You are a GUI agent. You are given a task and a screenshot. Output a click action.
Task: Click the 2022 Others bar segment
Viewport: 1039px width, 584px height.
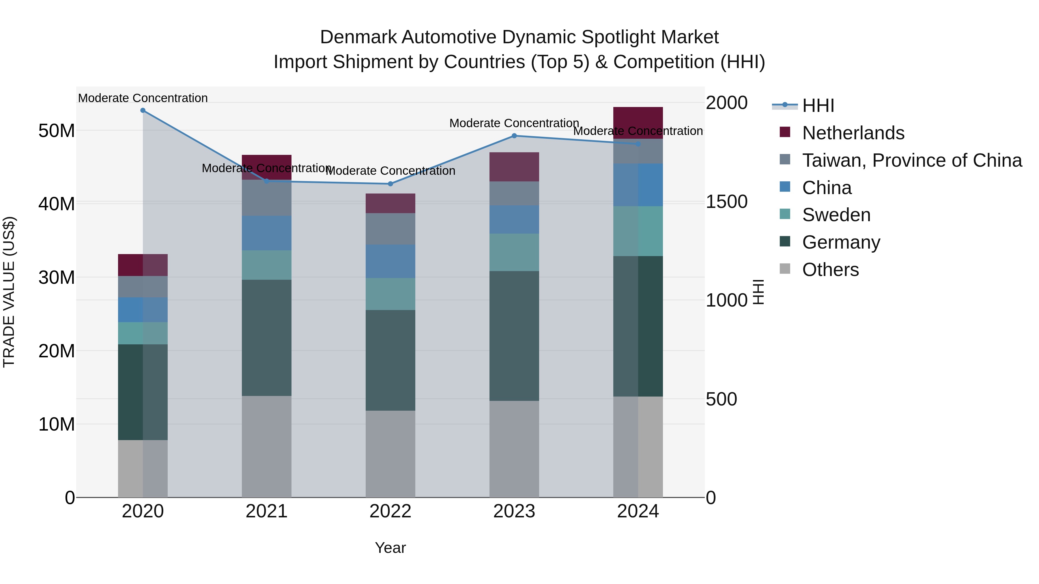pos(390,454)
